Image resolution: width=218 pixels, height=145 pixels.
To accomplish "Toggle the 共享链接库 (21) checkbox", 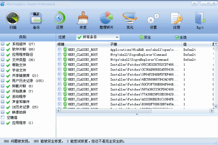I will 2,76.
